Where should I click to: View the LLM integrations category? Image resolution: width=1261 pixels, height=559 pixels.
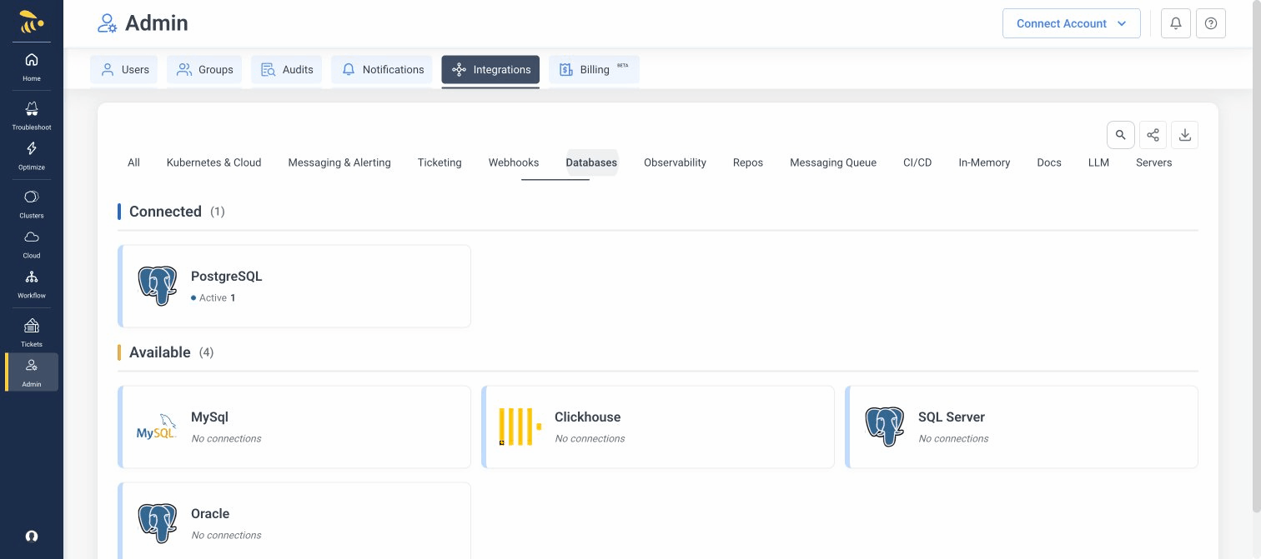pos(1098,162)
